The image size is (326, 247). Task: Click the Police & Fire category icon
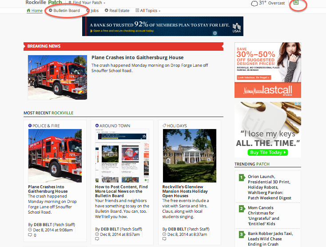30,126
